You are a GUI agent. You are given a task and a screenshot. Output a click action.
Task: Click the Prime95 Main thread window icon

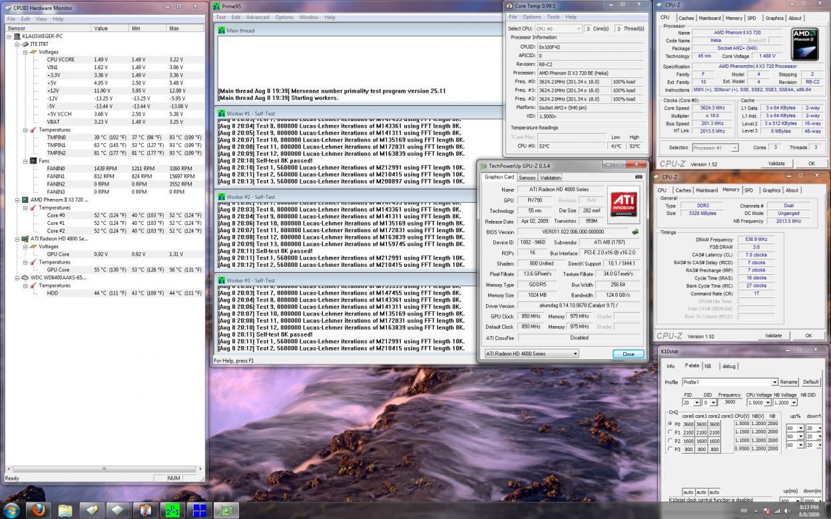click(222, 31)
